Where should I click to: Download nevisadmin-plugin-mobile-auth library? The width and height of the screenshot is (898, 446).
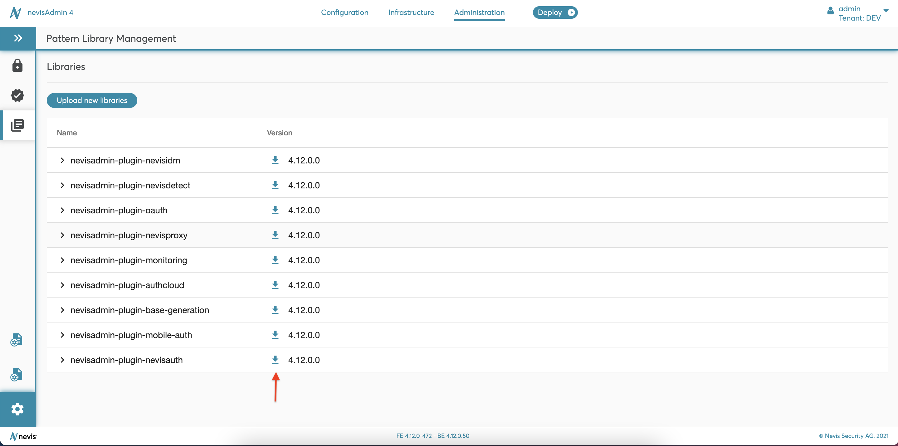(275, 335)
